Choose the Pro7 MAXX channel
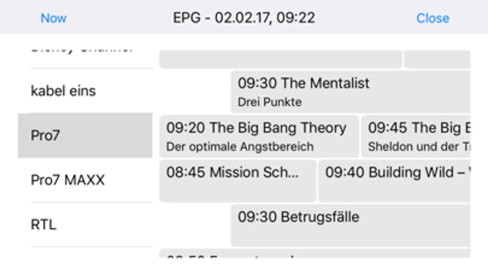Screen dimensions: 488x275 click(x=85, y=180)
